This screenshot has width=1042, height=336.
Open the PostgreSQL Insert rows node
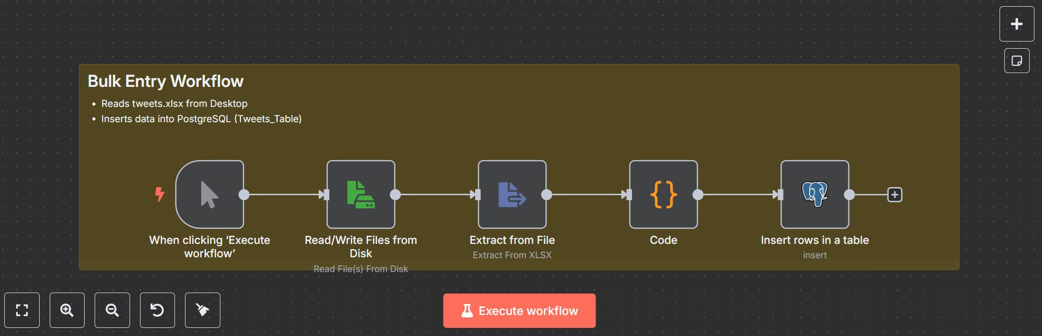click(815, 194)
